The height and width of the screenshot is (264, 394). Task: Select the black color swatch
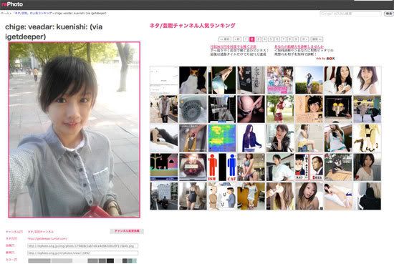pos(110,261)
